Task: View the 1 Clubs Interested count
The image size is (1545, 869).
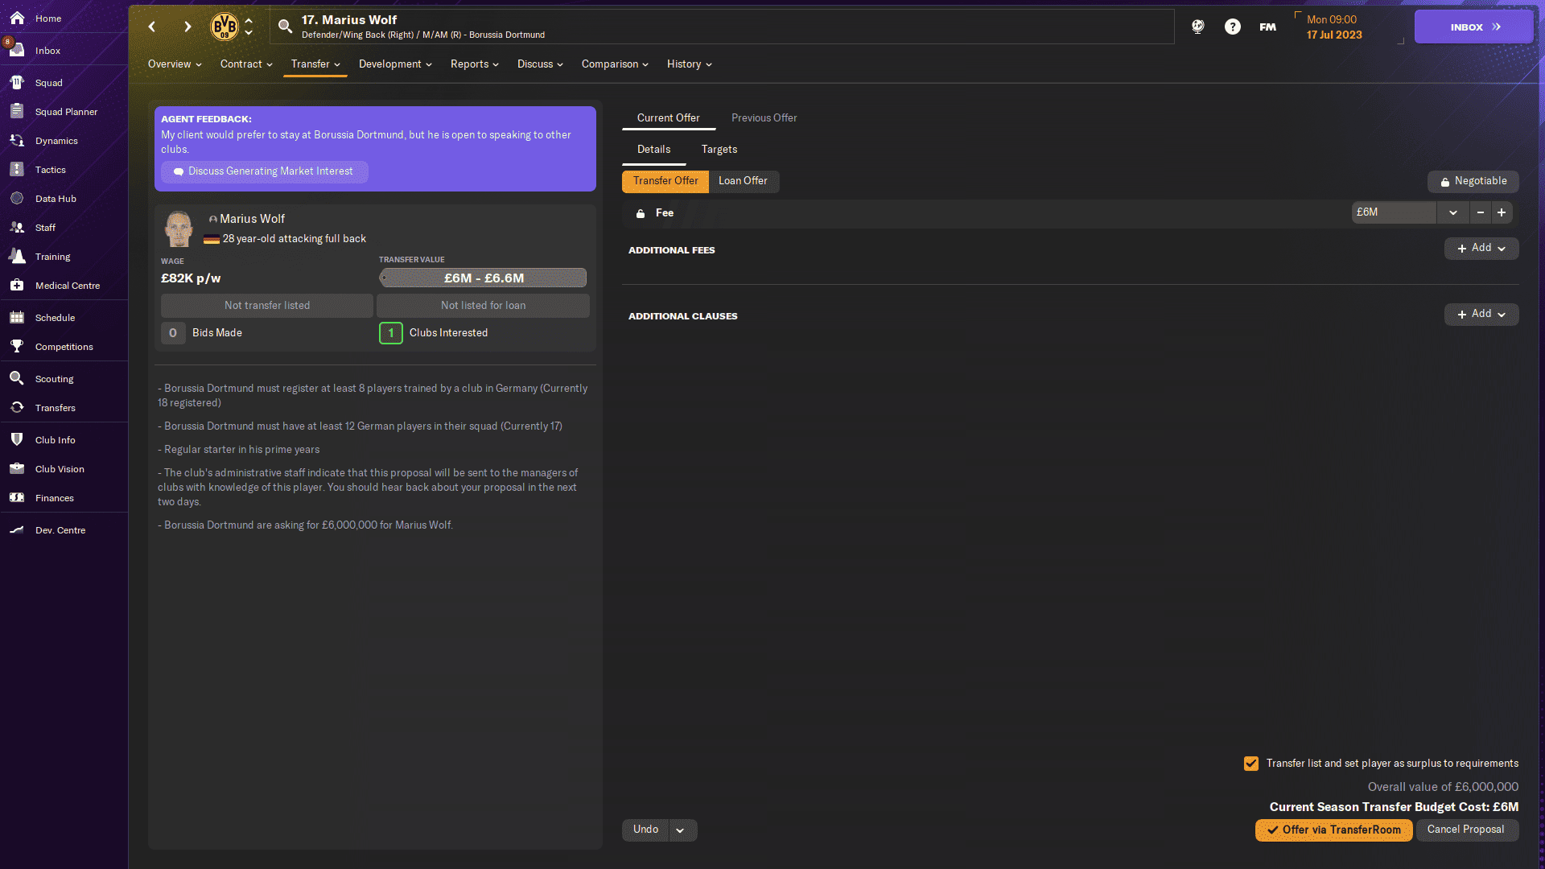Action: click(x=391, y=333)
